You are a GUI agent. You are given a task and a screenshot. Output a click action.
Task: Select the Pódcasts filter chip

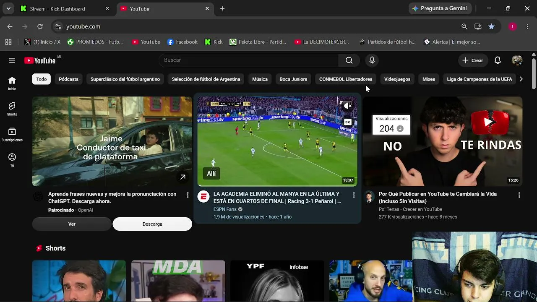(68, 79)
